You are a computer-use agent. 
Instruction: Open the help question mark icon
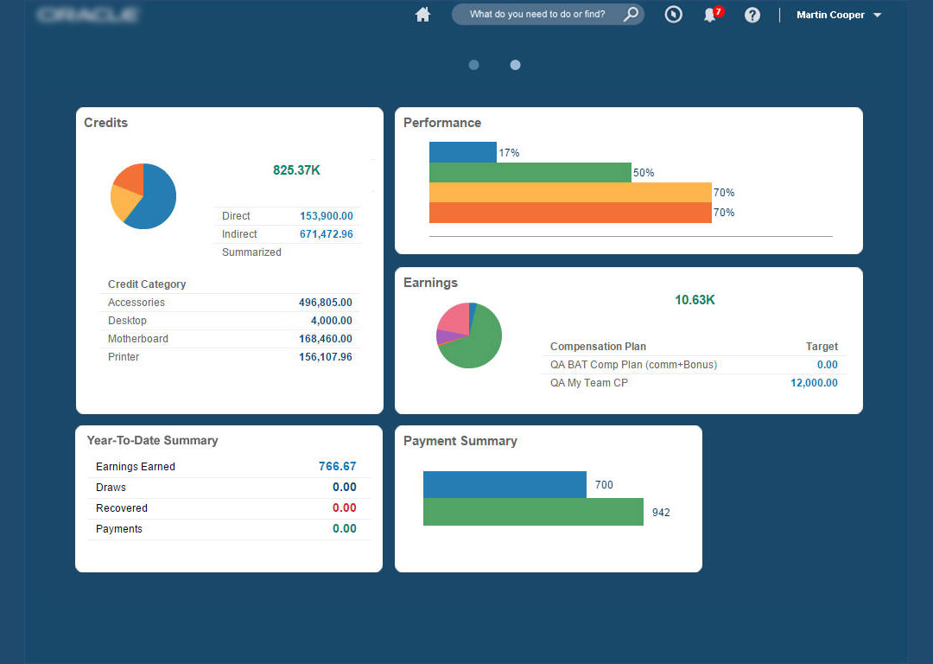tap(752, 15)
